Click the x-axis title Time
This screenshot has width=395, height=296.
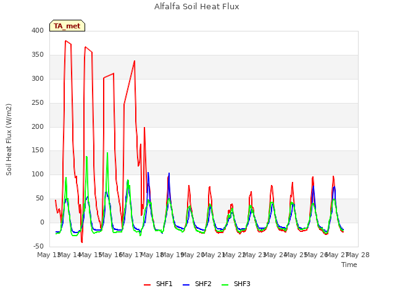tap(349, 265)
